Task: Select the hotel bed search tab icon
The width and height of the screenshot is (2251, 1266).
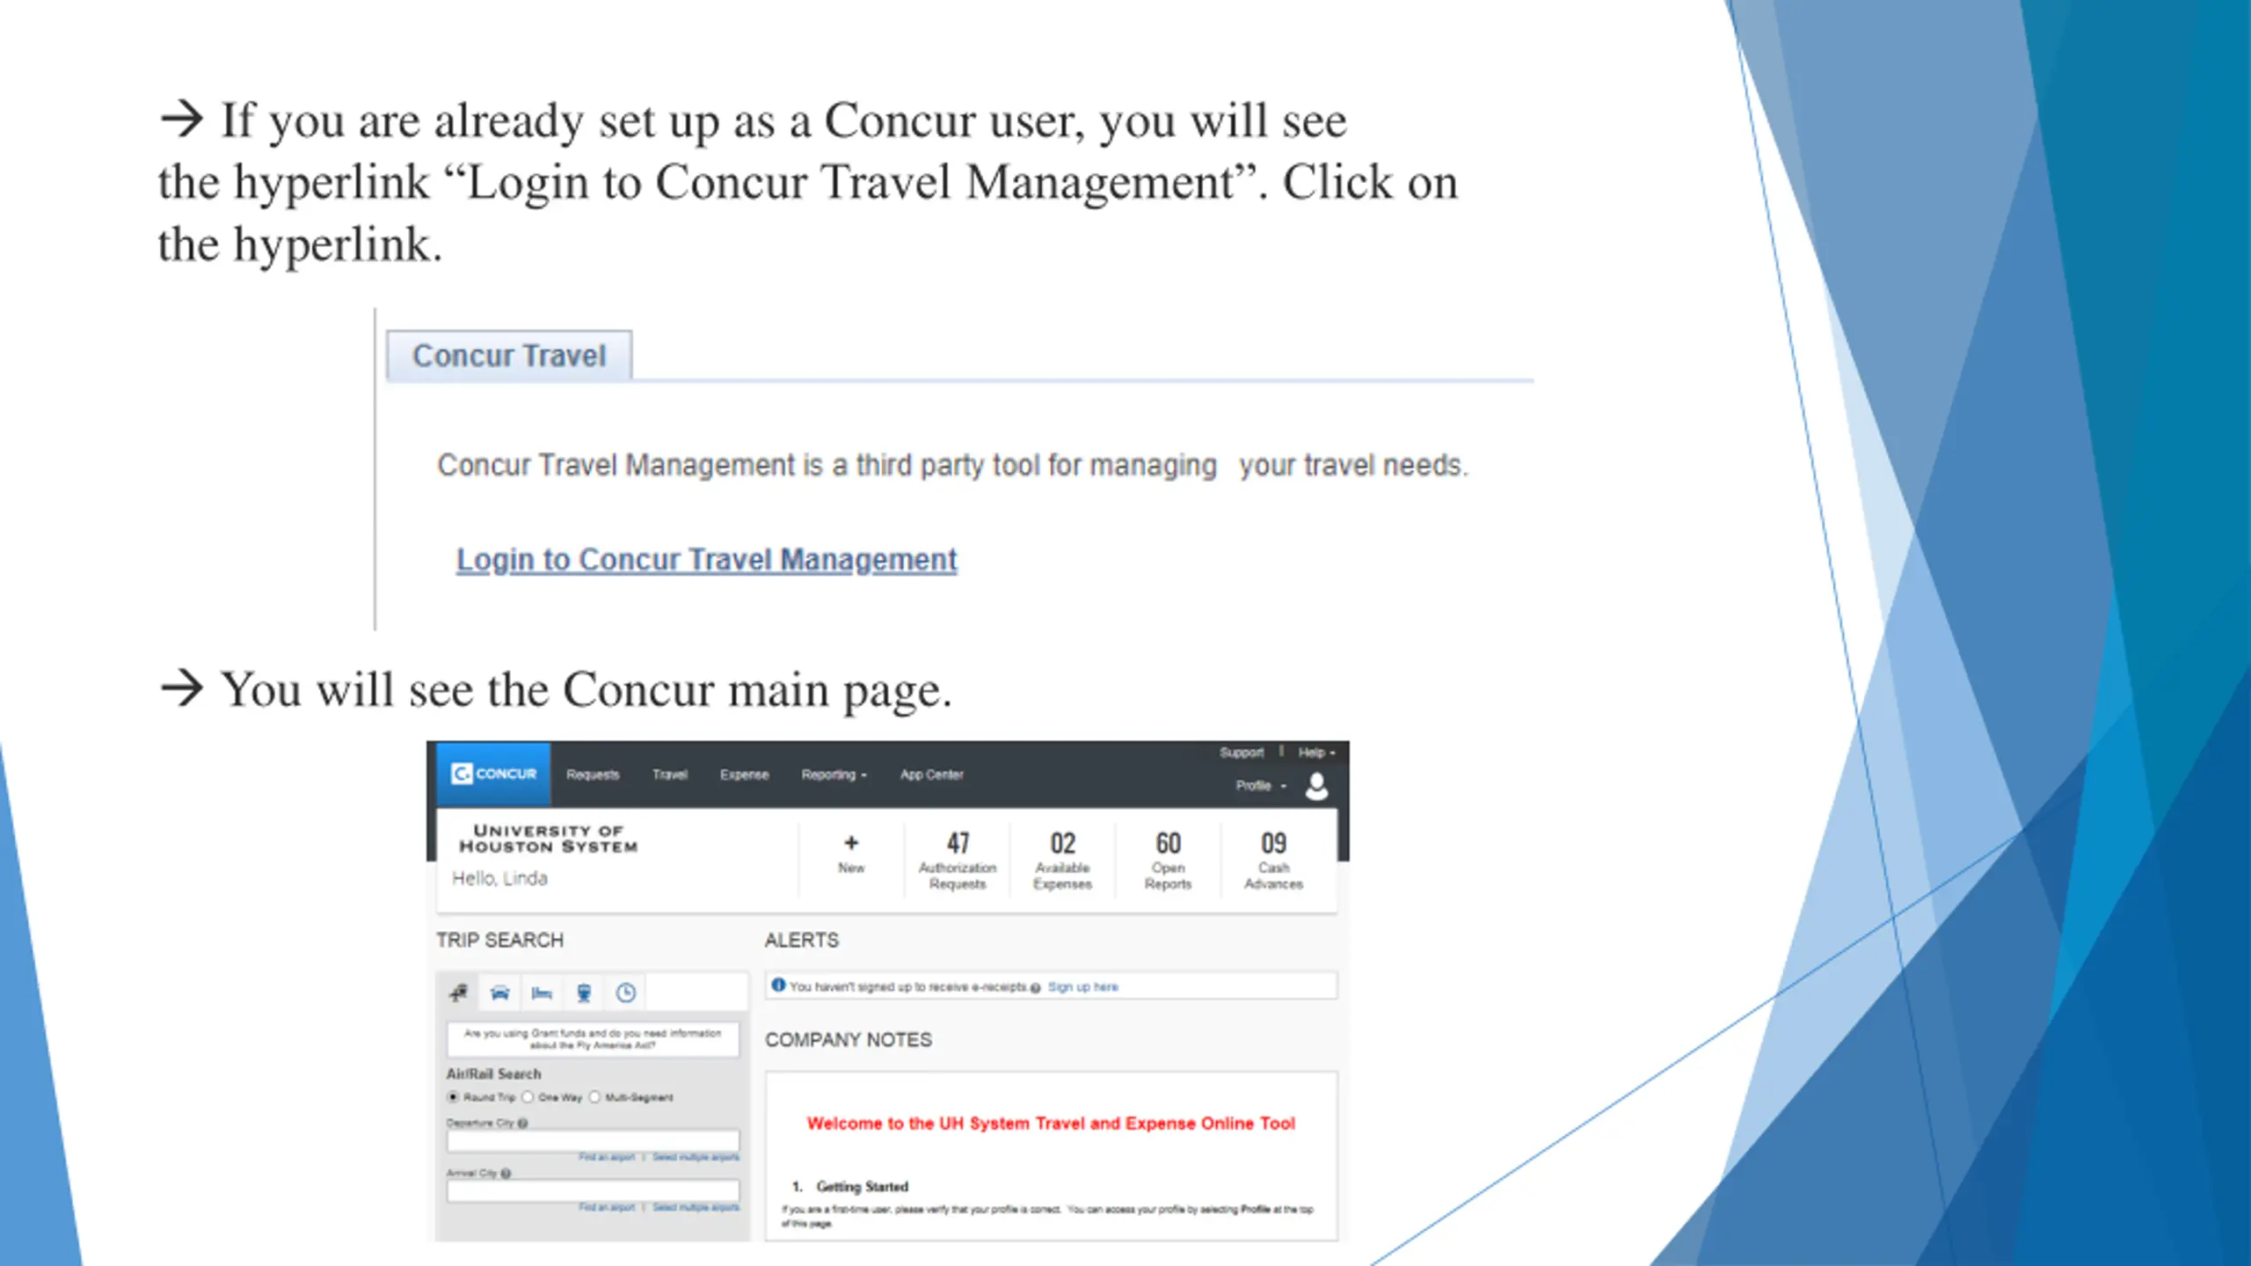Action: click(542, 993)
